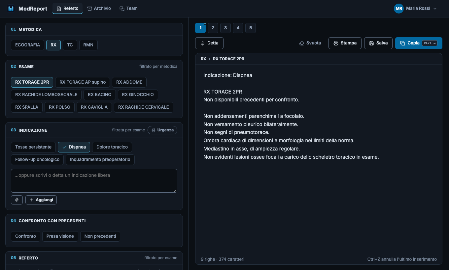Select the RMN method
Viewport: 449px width, 270px height.
88,45
